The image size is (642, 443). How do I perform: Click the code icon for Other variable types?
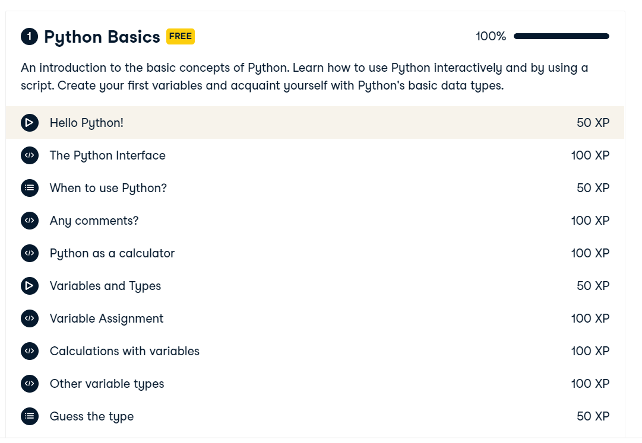pos(30,384)
